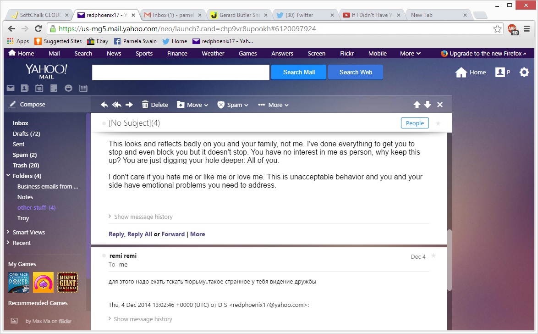This screenshot has width=538, height=334.
Task: Open the More actions dropdown in toolbar
Action: [x=274, y=105]
